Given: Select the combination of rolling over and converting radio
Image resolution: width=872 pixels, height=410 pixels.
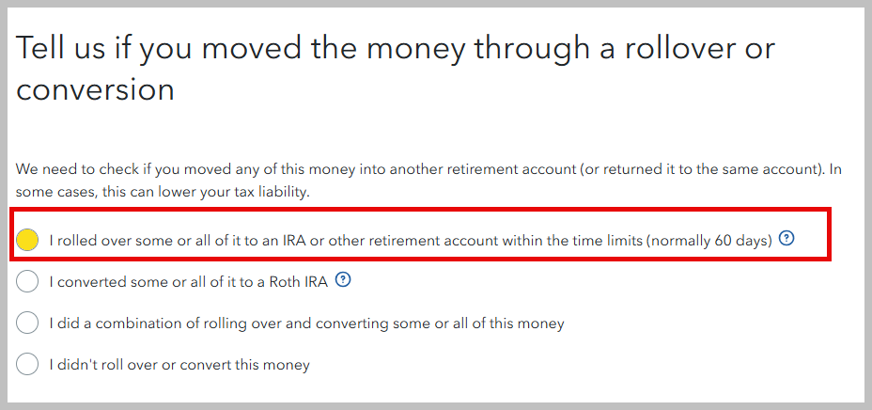Looking at the screenshot, I should tap(27, 323).
